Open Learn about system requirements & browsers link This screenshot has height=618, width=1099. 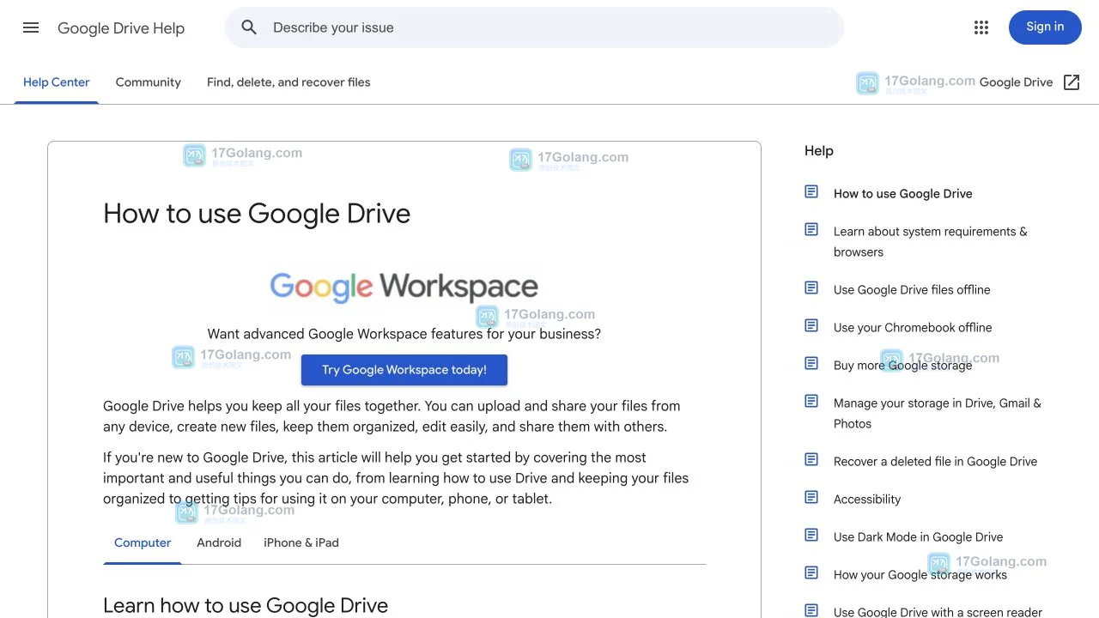pyautogui.click(x=931, y=242)
